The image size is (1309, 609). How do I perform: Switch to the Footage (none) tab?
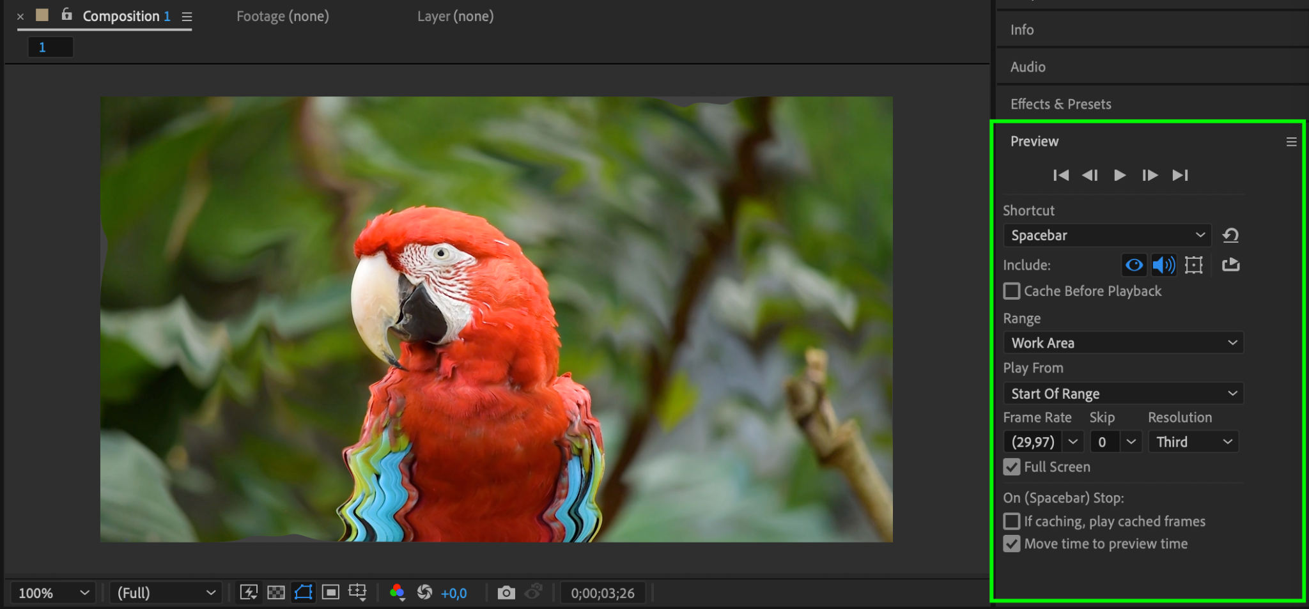coord(283,17)
